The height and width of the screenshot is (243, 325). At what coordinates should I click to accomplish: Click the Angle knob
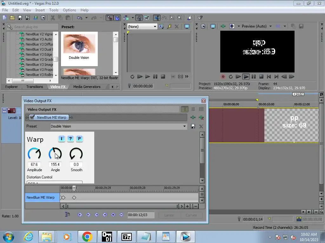tap(55, 154)
